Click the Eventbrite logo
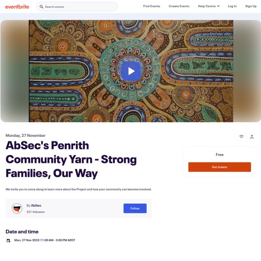 (17, 7)
